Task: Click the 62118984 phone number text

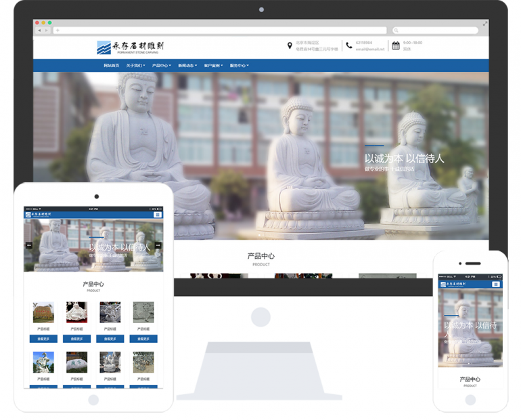Action: tap(364, 43)
